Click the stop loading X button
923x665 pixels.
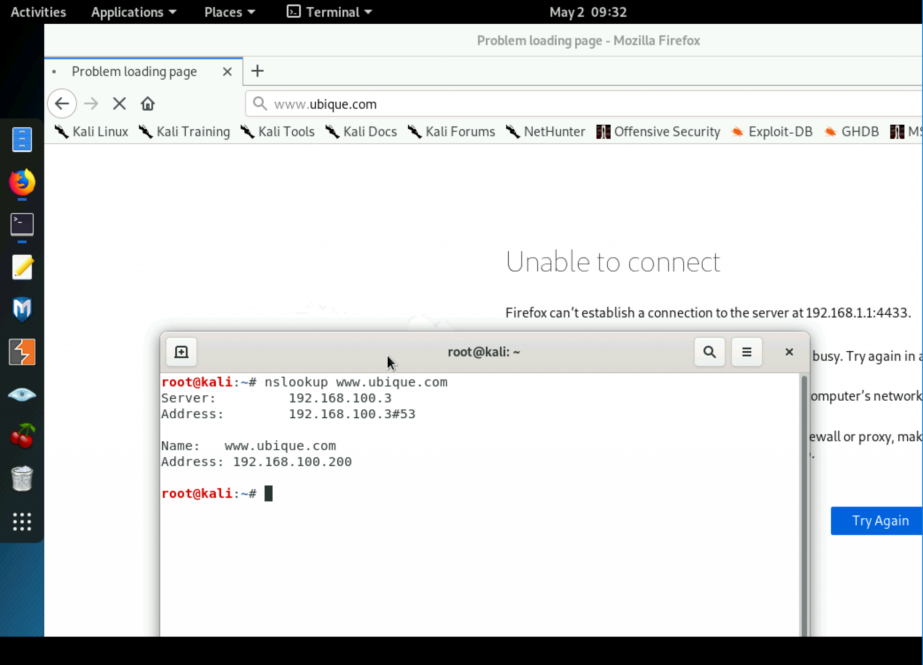(119, 104)
